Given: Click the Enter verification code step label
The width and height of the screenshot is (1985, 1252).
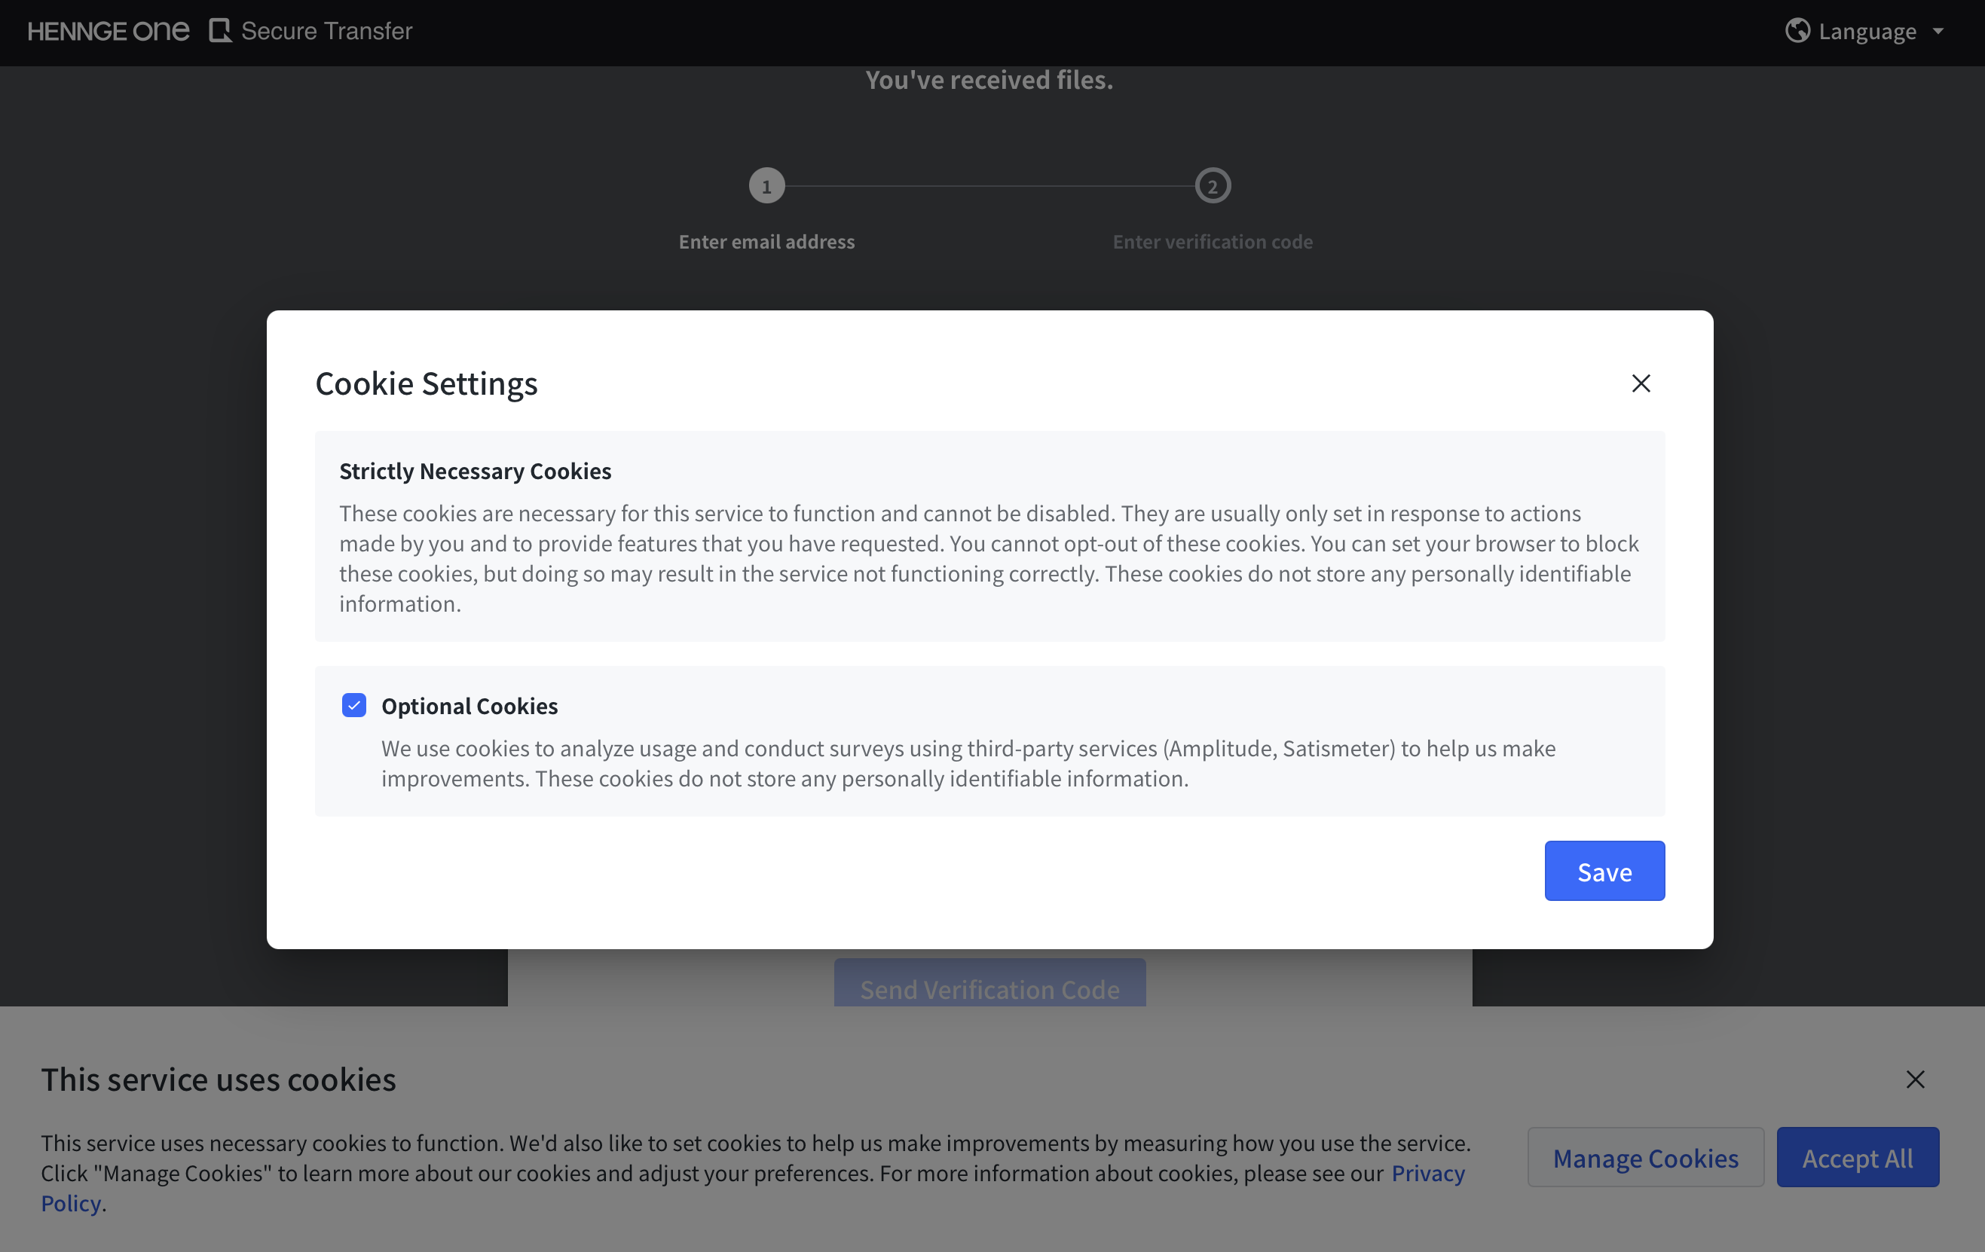Looking at the screenshot, I should [x=1213, y=242].
